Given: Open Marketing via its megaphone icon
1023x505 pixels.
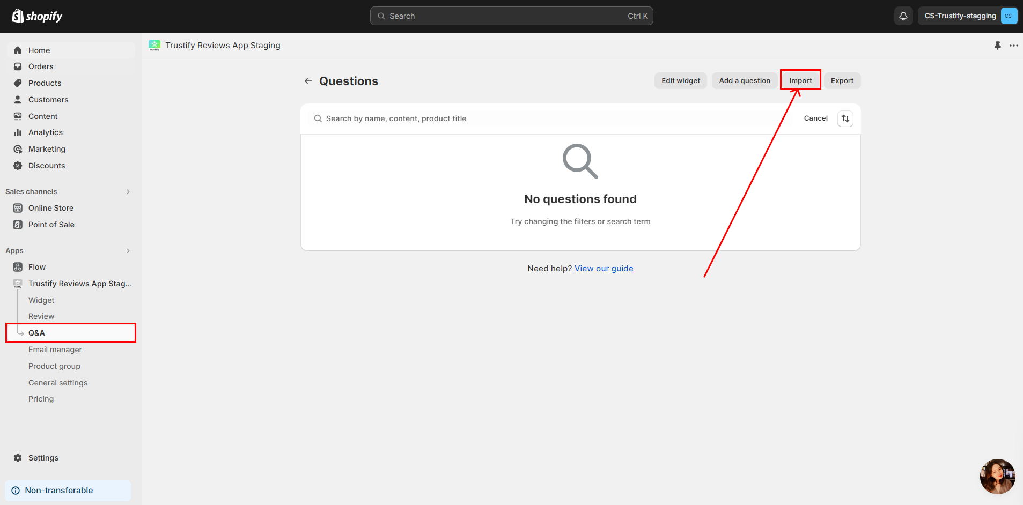Looking at the screenshot, I should point(18,148).
